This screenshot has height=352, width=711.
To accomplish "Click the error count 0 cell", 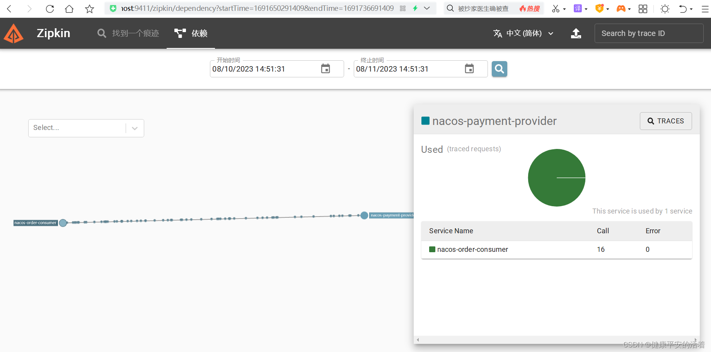I will click(648, 249).
